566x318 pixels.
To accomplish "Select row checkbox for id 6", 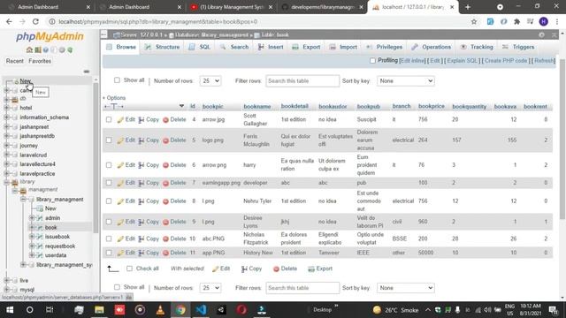I will (x=109, y=165).
